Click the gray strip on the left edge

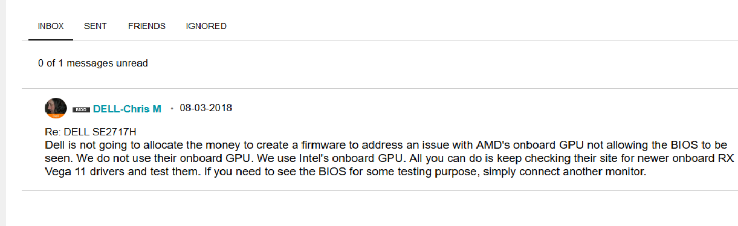[x=3, y=113]
